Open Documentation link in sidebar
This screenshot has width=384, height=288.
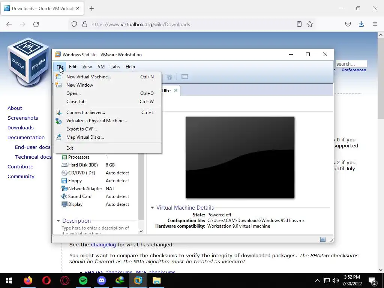point(26,138)
